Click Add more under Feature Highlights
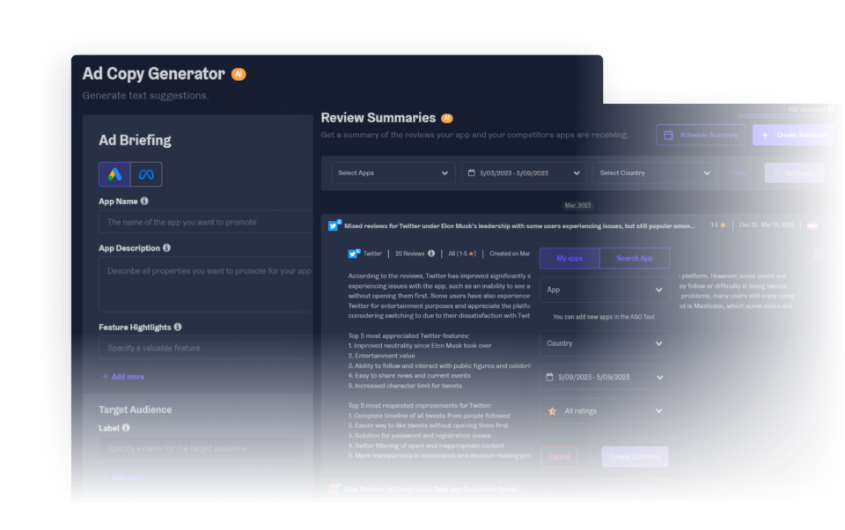Viewport: 845px width, 530px height. (123, 376)
